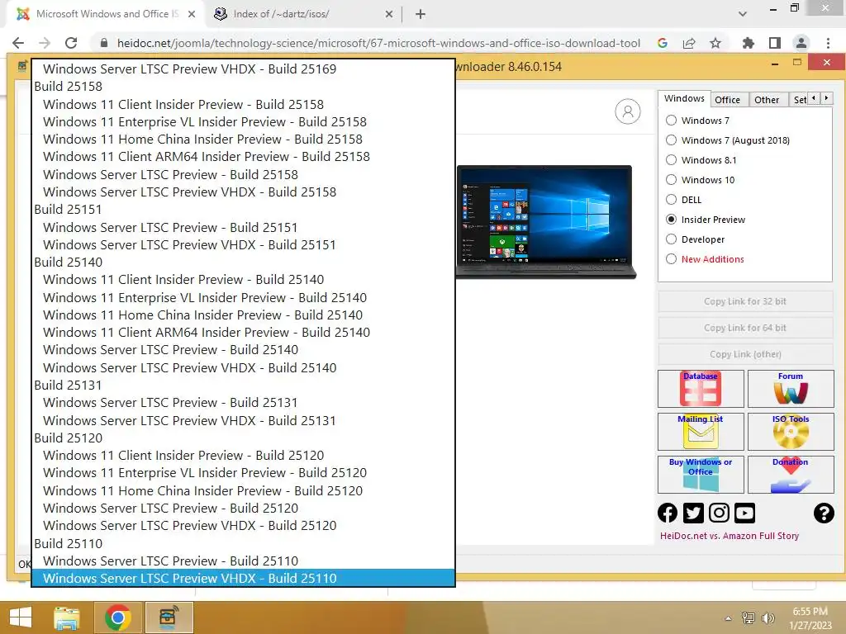Select the Windows 10 radio button

coord(671,180)
